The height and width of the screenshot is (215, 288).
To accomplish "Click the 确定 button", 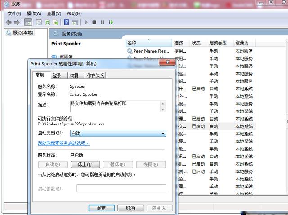I will 101,208.
